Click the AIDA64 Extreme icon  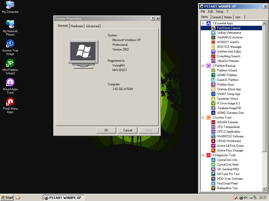[213, 122]
